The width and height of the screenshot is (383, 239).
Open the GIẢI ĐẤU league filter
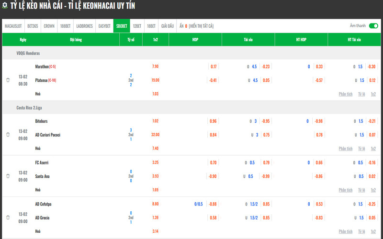167,26
